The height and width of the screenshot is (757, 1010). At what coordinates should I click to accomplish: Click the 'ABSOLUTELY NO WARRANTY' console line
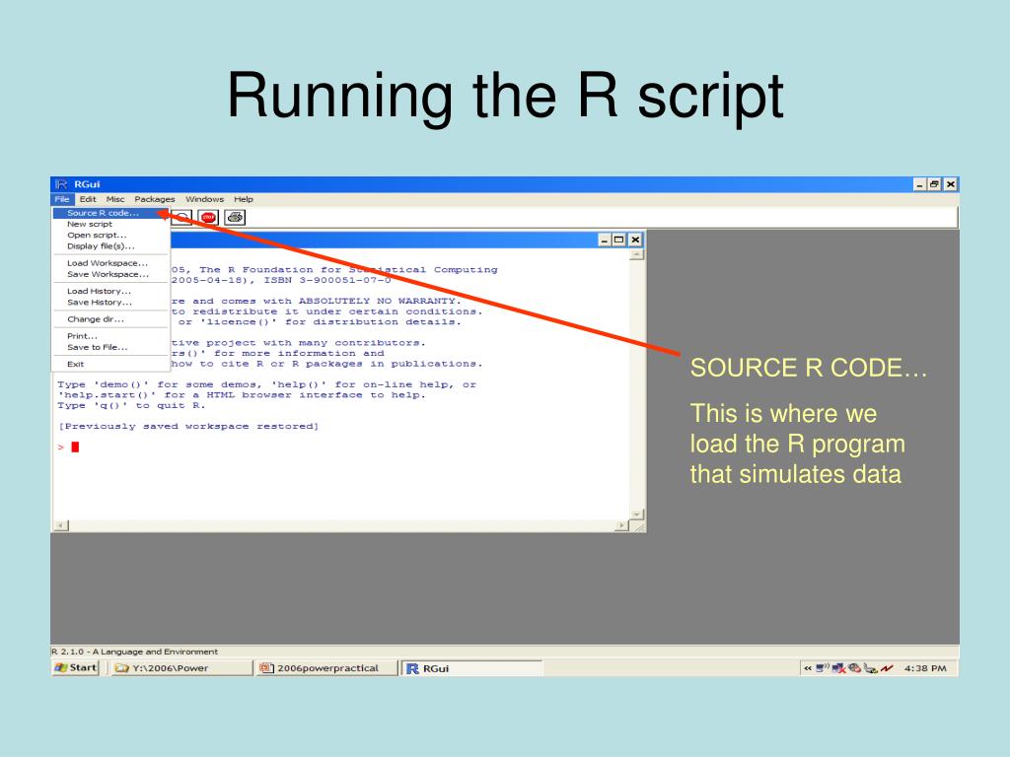(317, 301)
